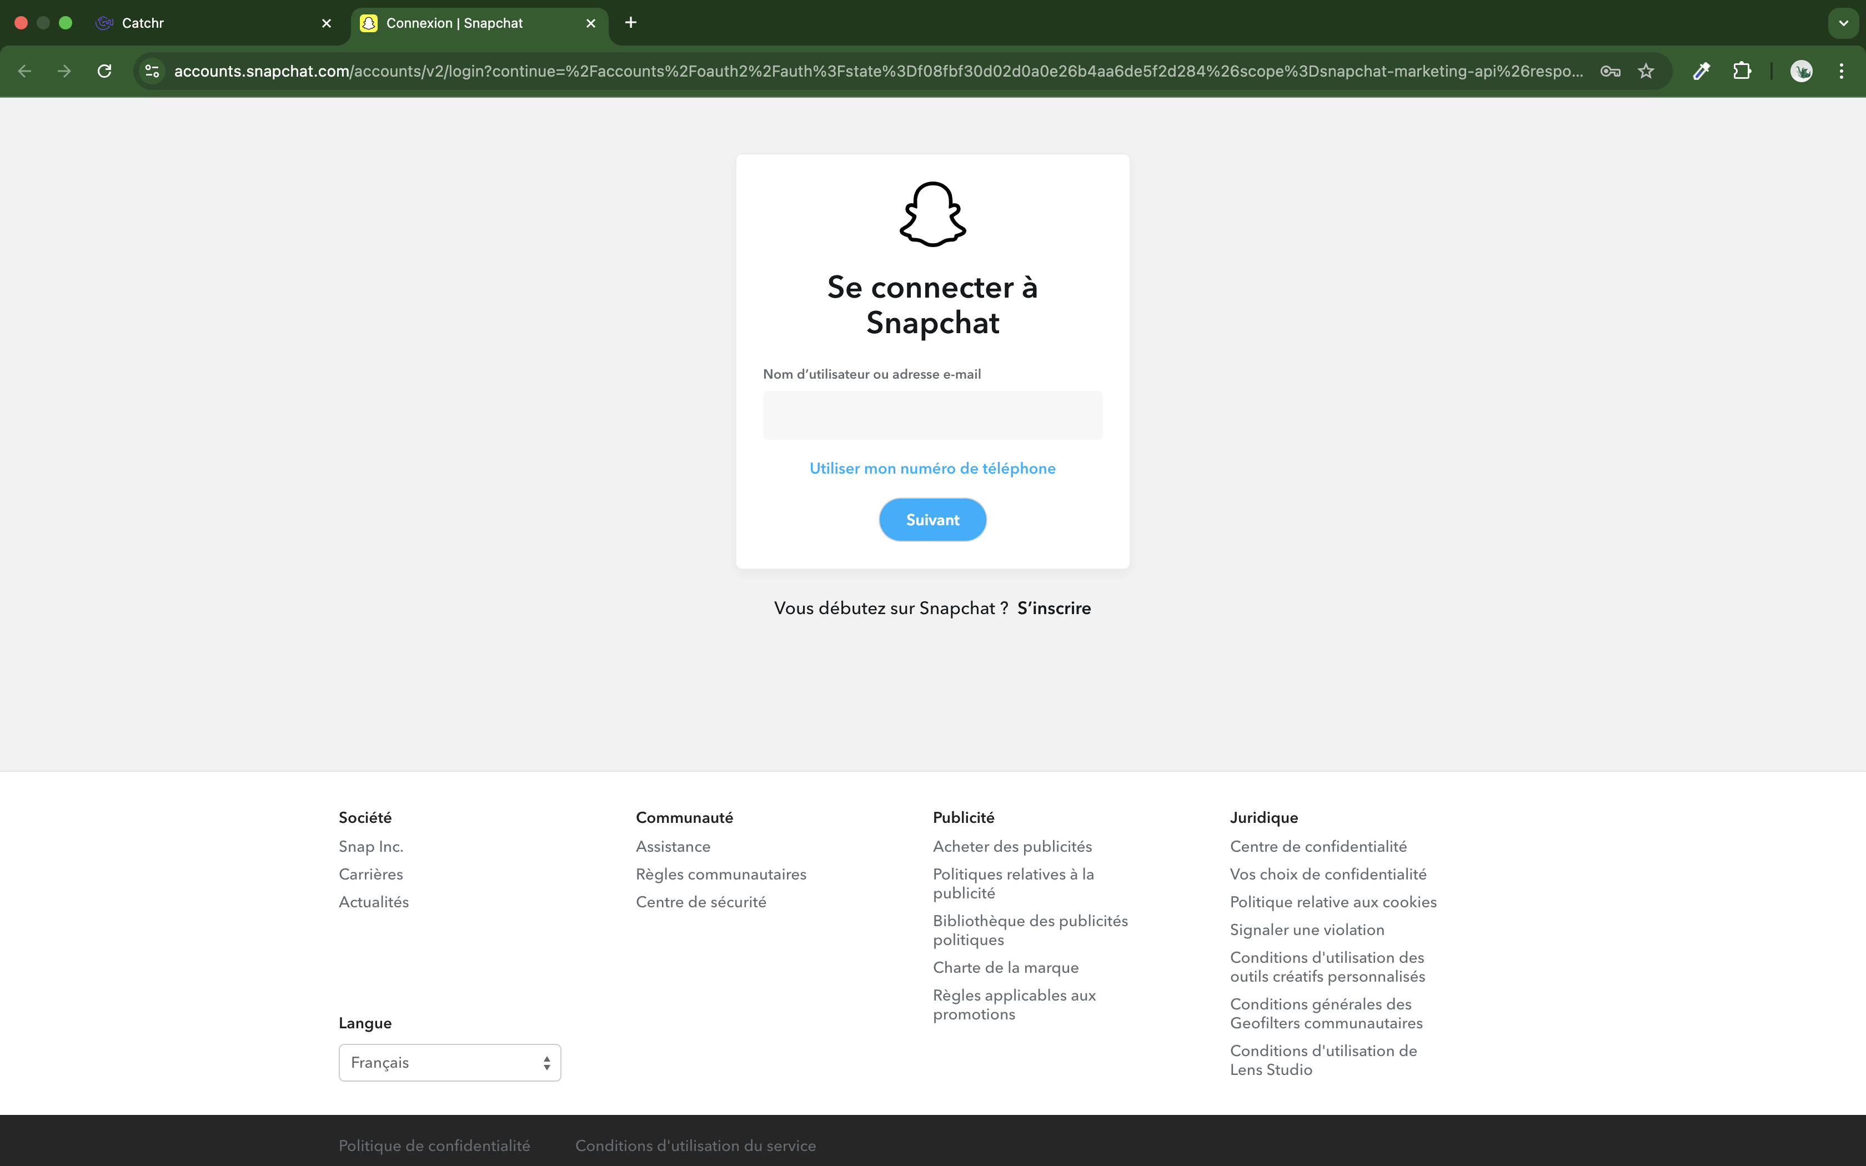
Task: Click the Publicité footer heading
Action: tap(964, 817)
